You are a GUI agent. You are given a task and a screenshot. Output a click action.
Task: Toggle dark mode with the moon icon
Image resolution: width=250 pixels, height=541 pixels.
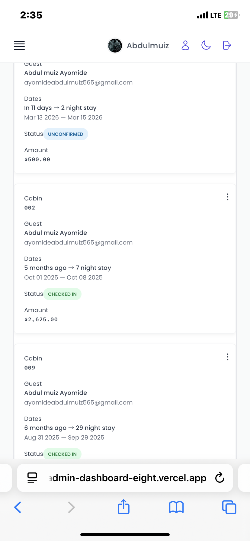pyautogui.click(x=206, y=45)
